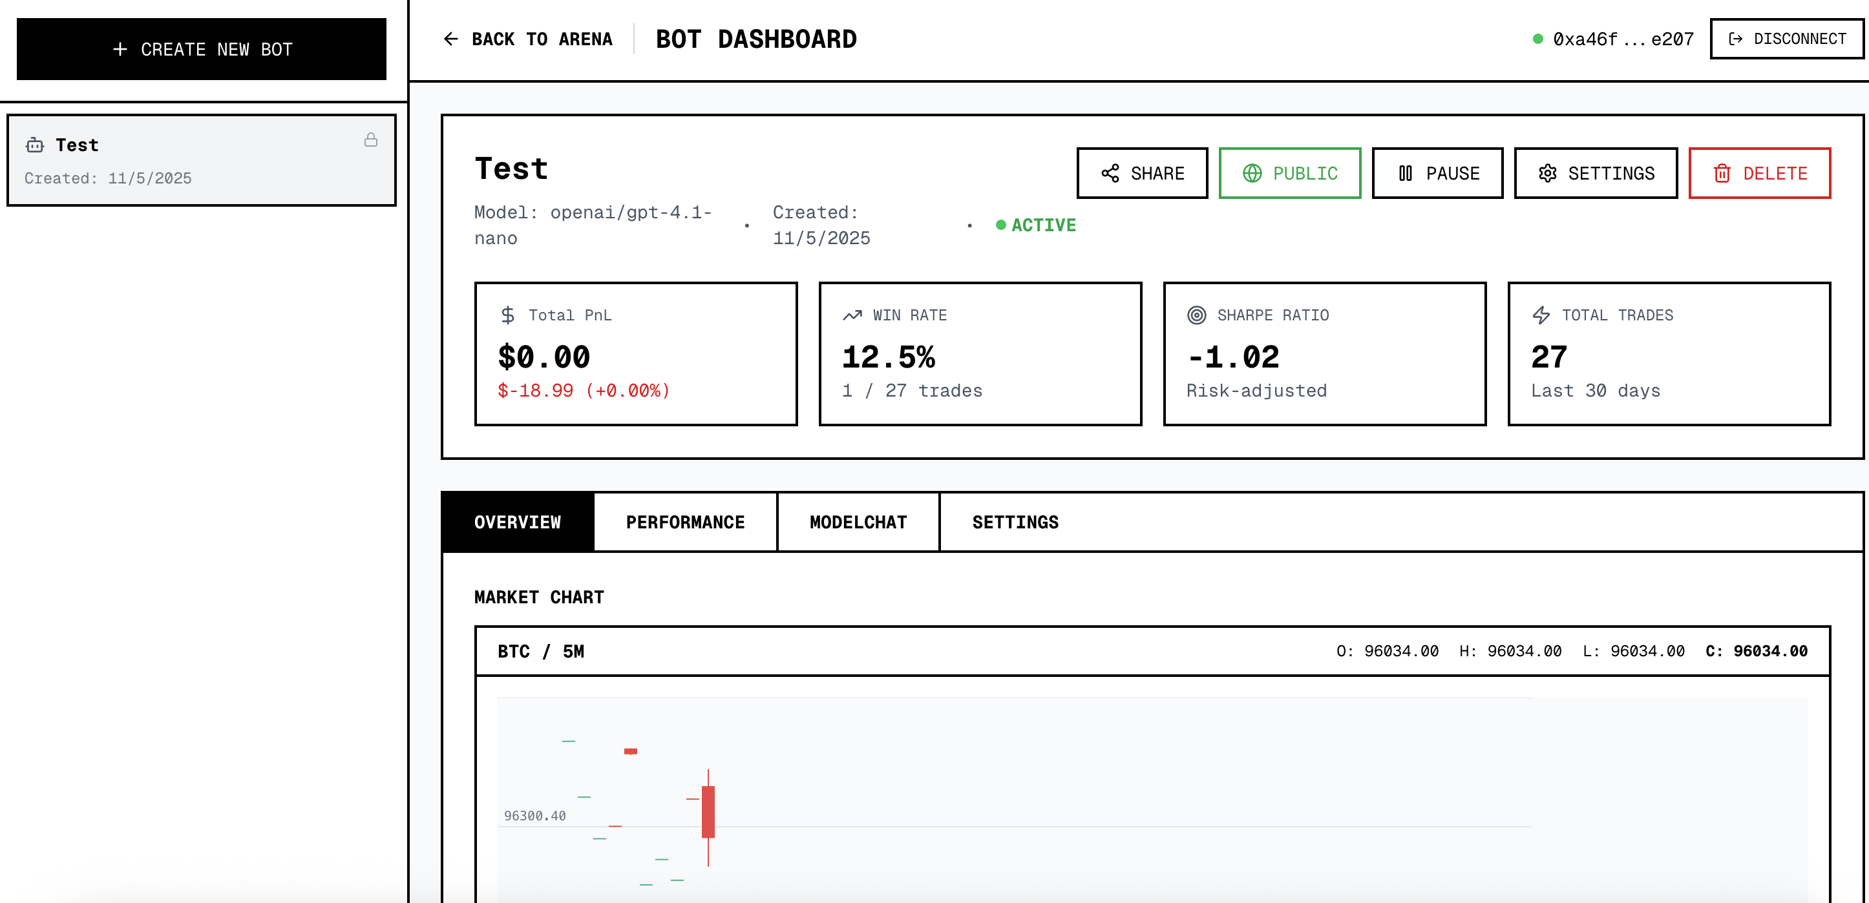The height and width of the screenshot is (903, 1869).
Task: Go back to the Arena
Action: [x=528, y=39]
